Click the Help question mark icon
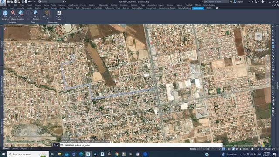The image size is (279, 157). pyautogui.click(x=262, y=2)
